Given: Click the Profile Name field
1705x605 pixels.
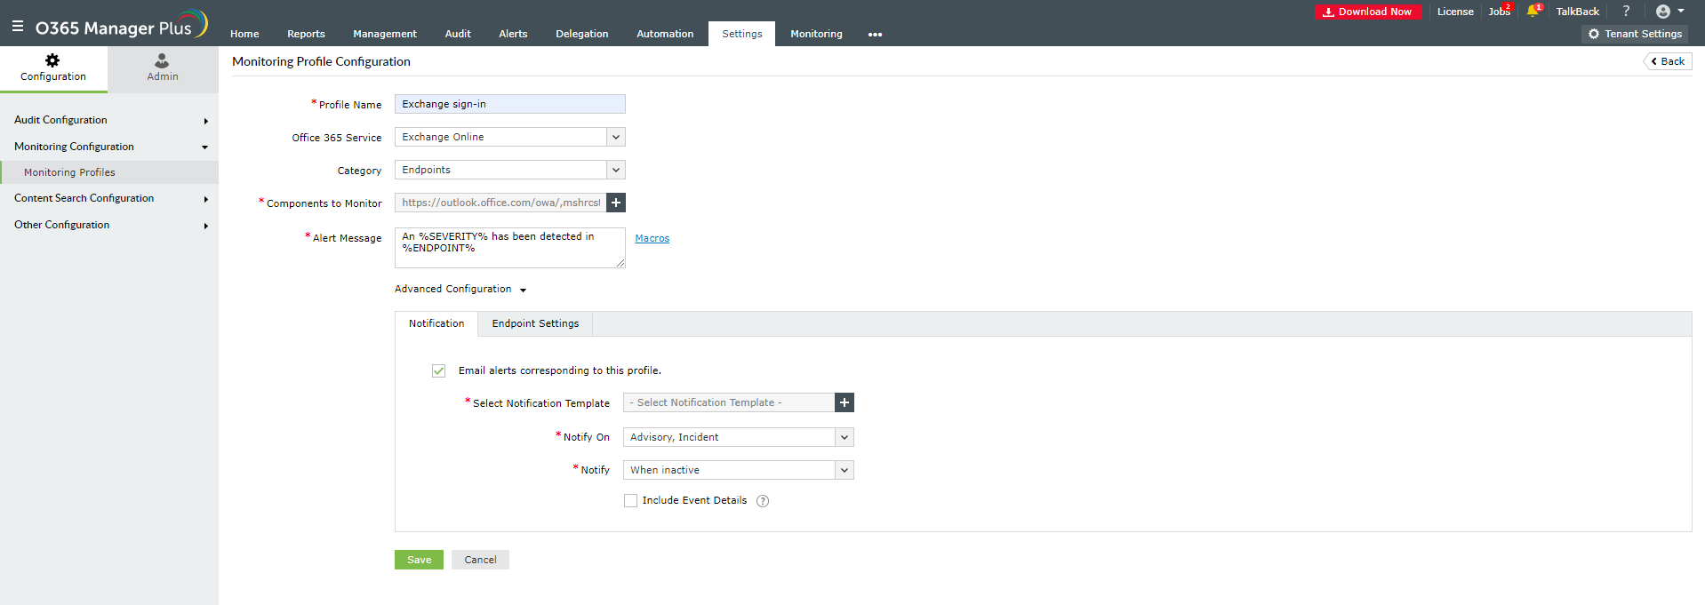Looking at the screenshot, I should coord(510,104).
